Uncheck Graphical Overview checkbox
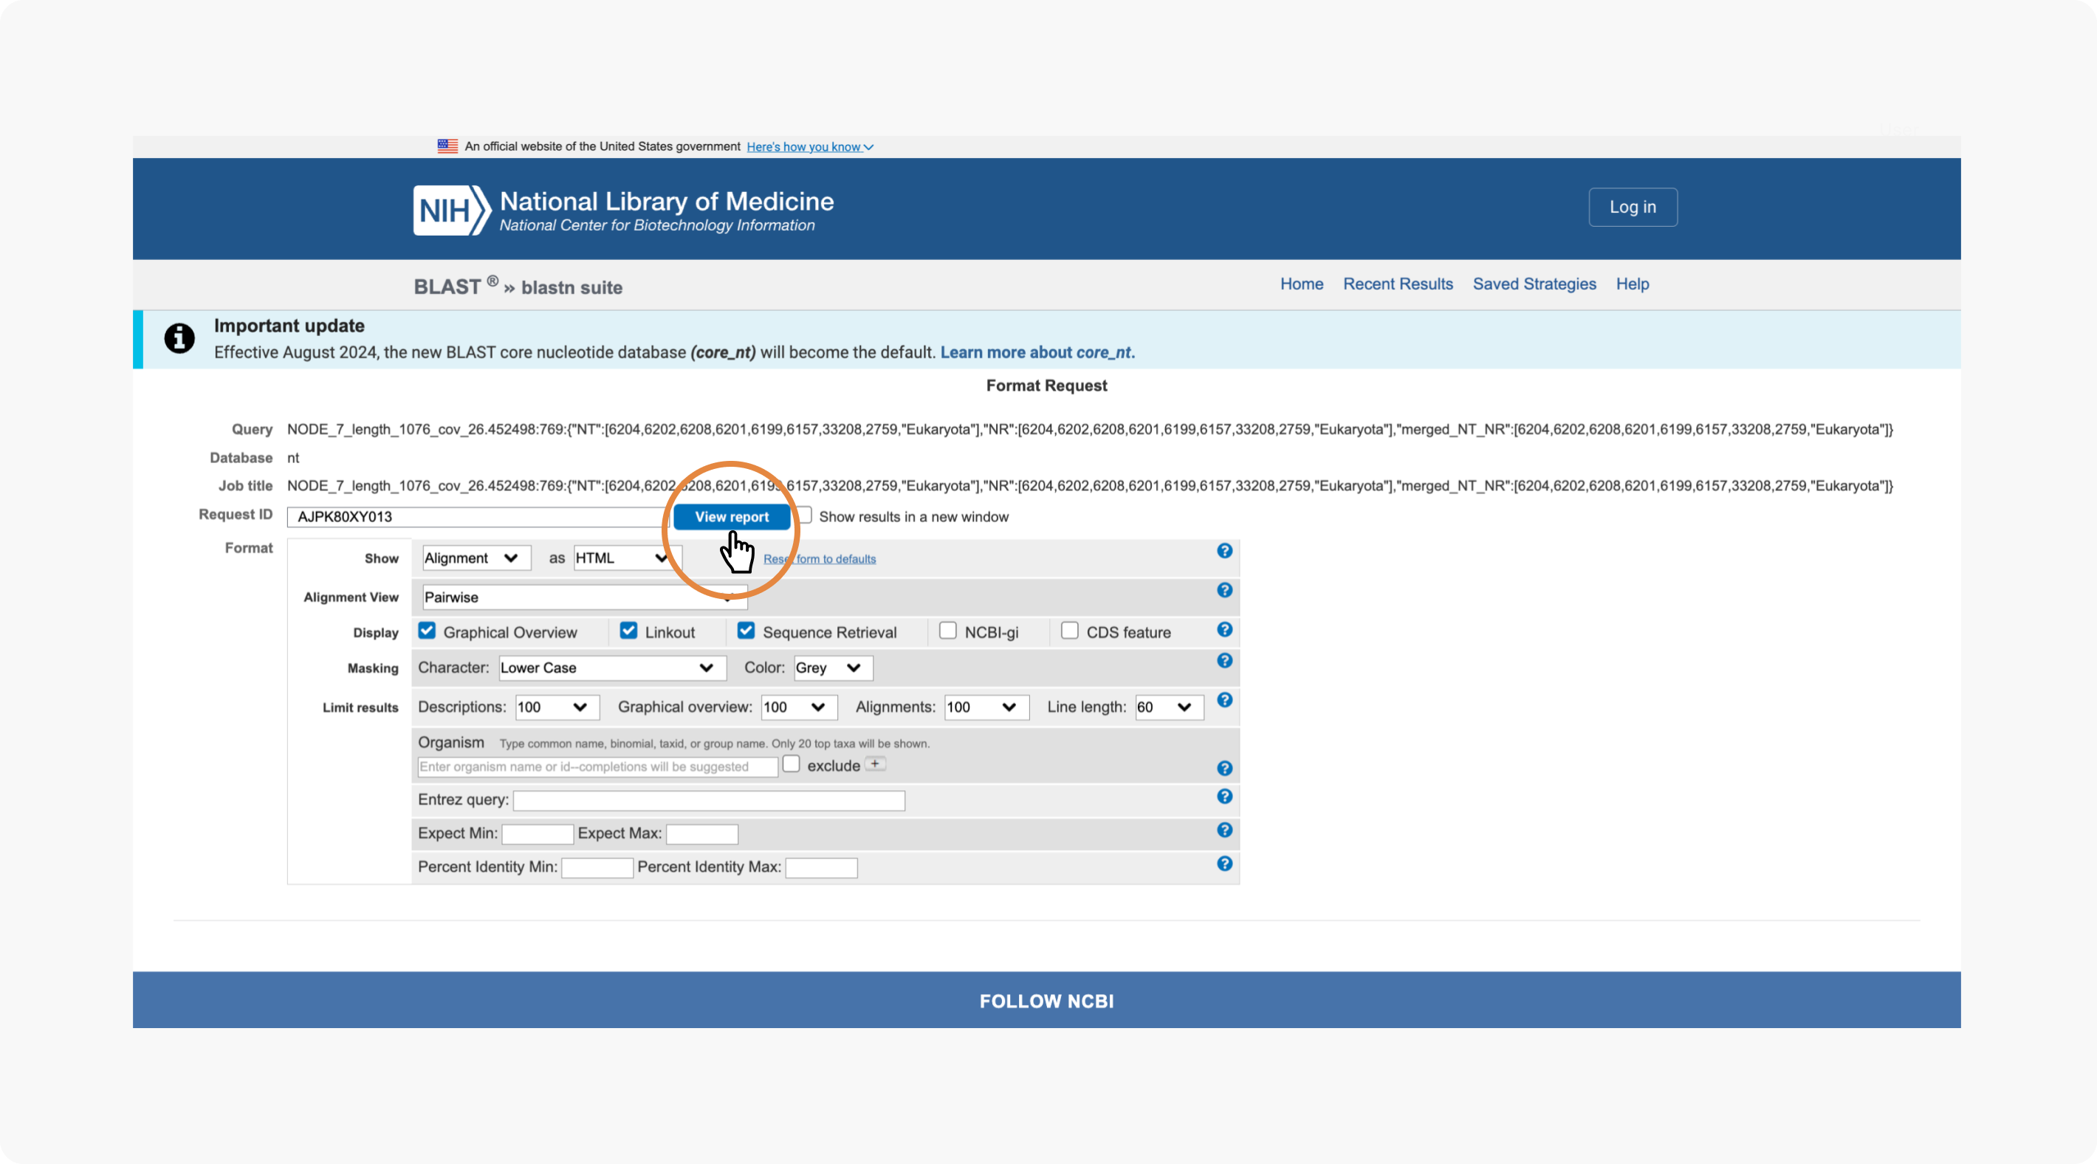The width and height of the screenshot is (2097, 1164). pyautogui.click(x=427, y=631)
